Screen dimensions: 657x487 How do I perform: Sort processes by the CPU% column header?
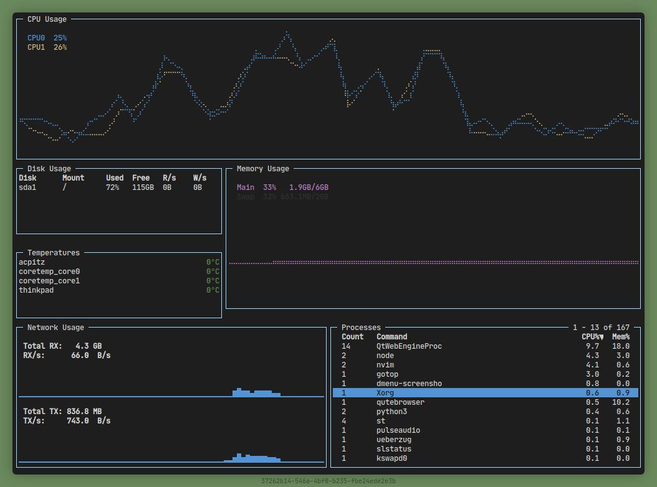pos(592,337)
